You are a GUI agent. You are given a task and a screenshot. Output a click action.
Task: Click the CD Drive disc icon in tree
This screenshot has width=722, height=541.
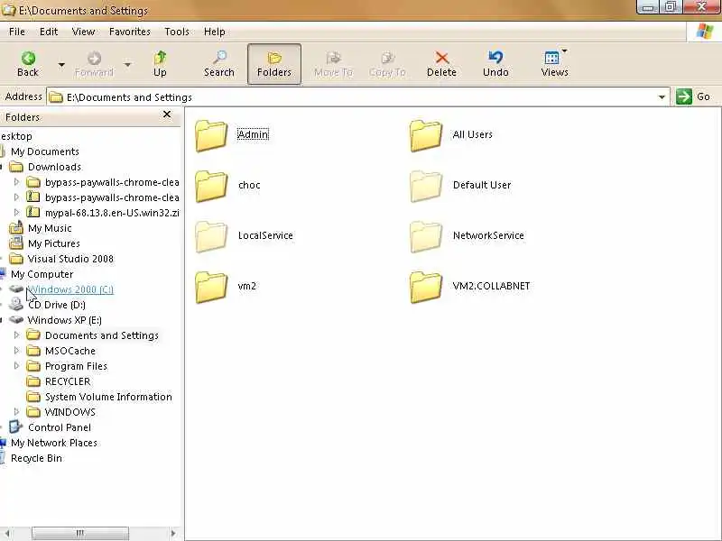click(16, 304)
